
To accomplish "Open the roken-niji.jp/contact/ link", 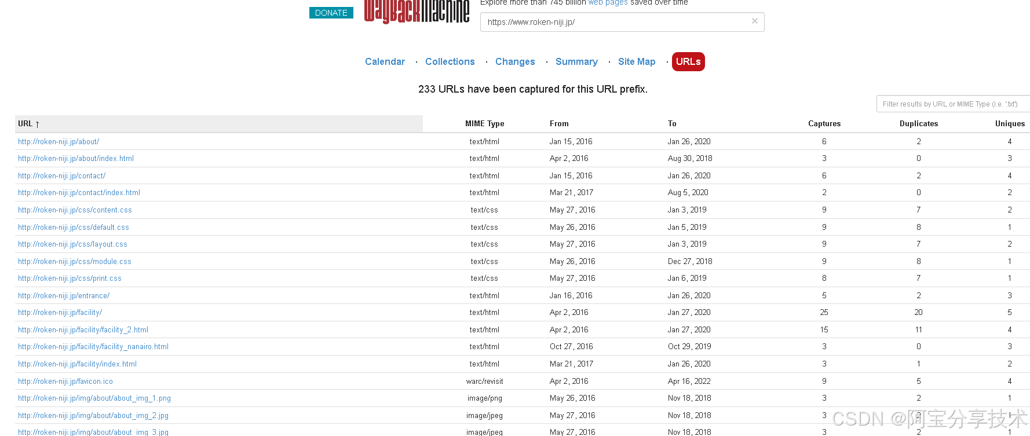I will 61,175.
